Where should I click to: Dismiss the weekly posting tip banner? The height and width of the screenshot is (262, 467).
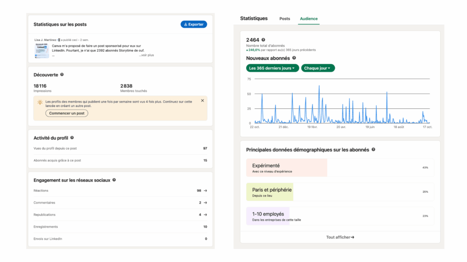(202, 101)
